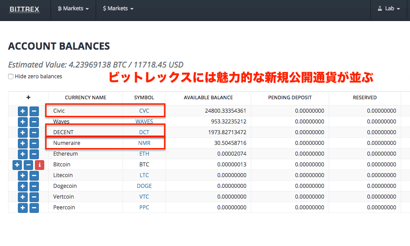This screenshot has width=410, height=246.
Task: Click the withdraw minus icon for Litecoin
Action: [x=34, y=176]
